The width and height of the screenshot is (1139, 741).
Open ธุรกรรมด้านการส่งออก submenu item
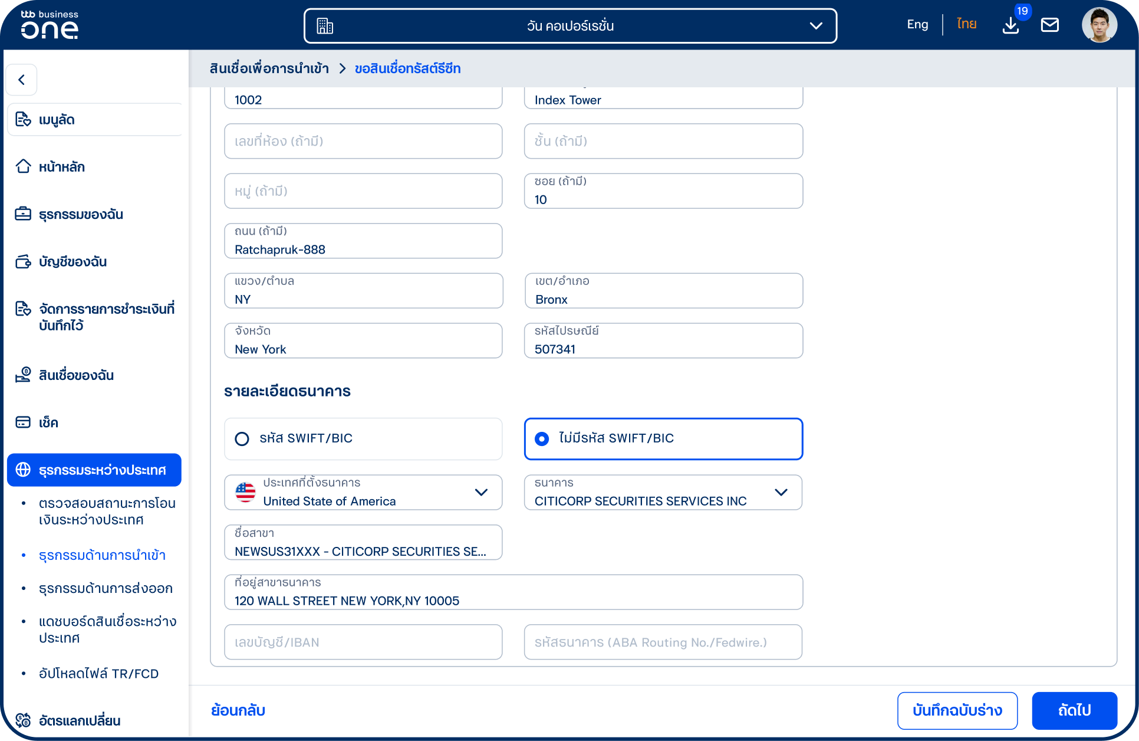106,588
